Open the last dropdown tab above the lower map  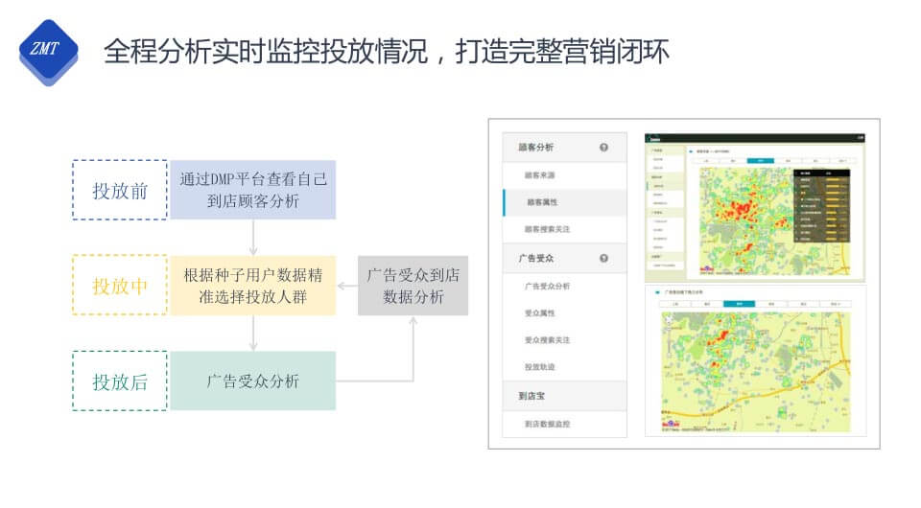[835, 303]
